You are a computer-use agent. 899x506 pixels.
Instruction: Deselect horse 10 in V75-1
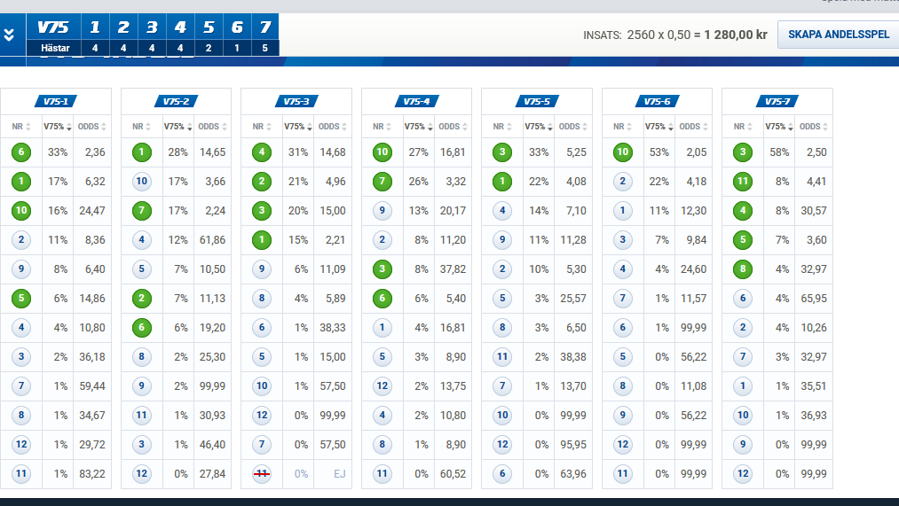pyautogui.click(x=21, y=211)
